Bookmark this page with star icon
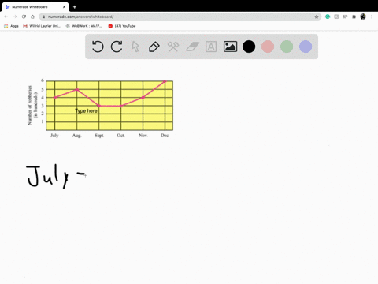 (x=317, y=17)
